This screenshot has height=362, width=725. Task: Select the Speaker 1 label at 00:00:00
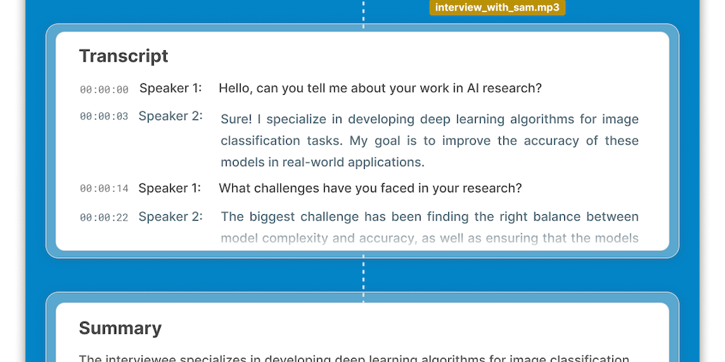(x=171, y=88)
